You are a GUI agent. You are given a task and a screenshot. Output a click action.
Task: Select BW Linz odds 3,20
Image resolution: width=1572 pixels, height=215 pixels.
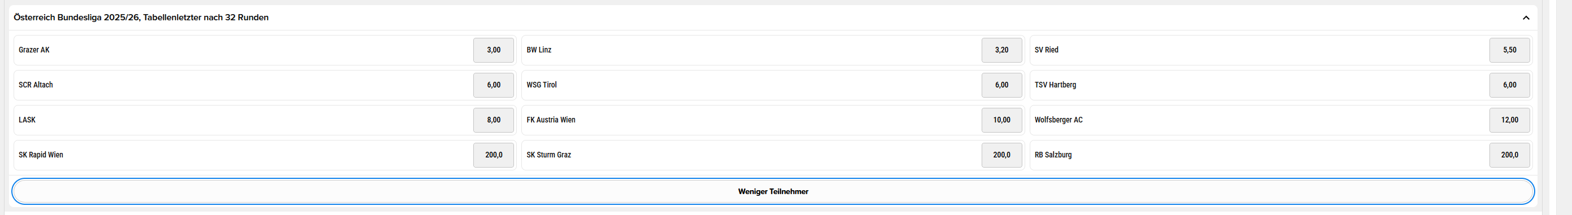tap(1001, 50)
